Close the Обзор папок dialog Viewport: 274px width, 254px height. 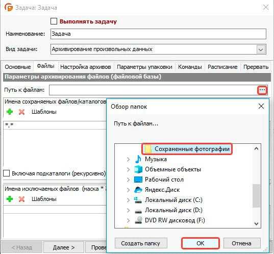(x=261, y=106)
